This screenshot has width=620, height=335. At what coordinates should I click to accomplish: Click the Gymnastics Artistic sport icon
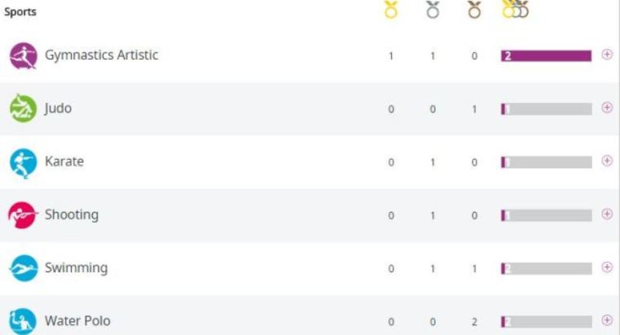coord(23,56)
